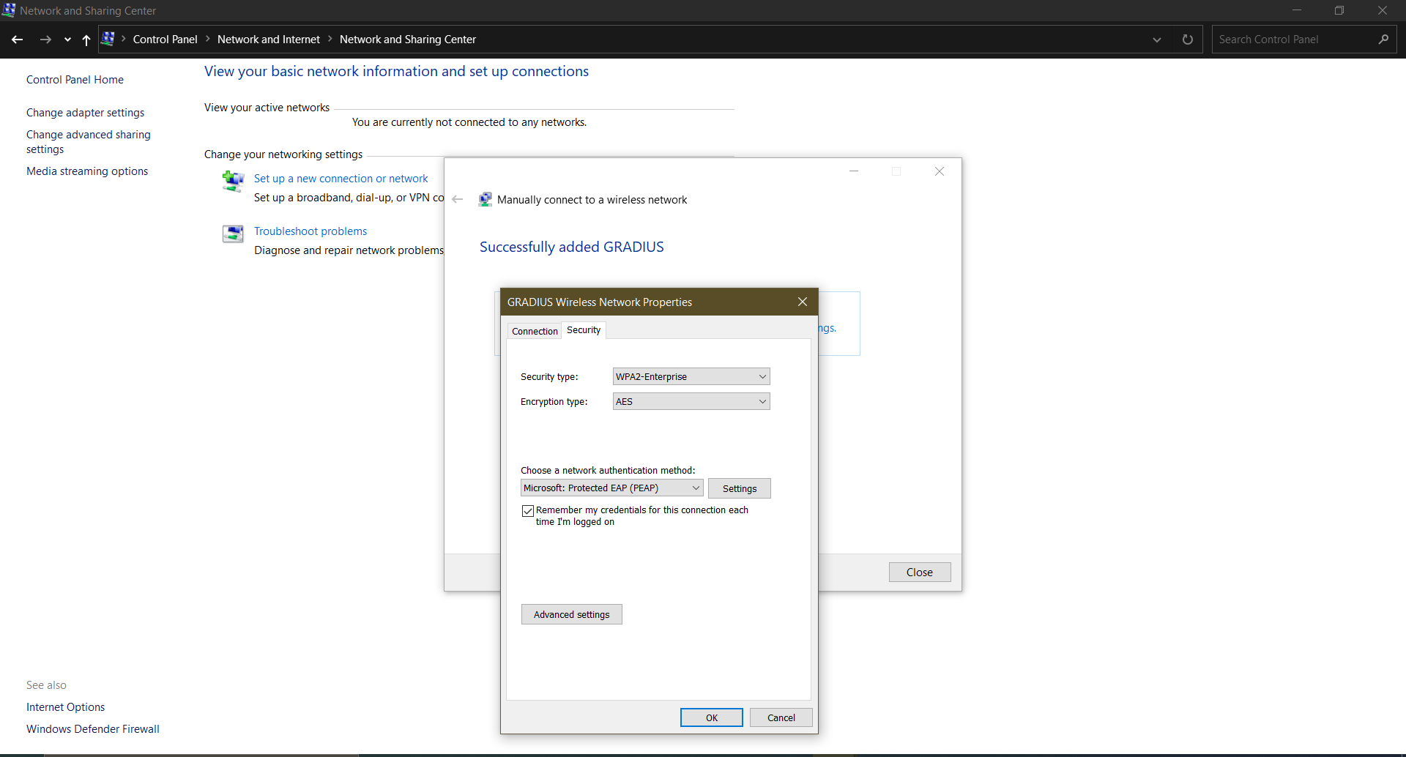Screen dimensions: 1406x757
Task: Open Control Panel Home link
Action: (75, 80)
